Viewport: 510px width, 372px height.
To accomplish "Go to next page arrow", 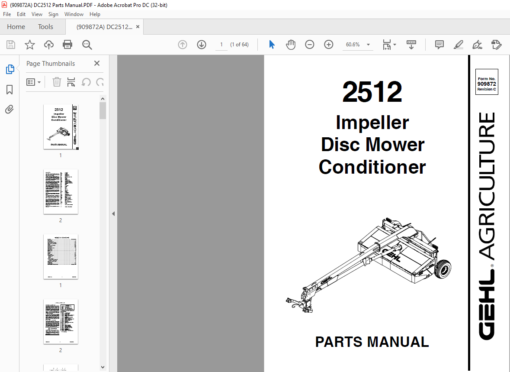I will click(x=202, y=45).
